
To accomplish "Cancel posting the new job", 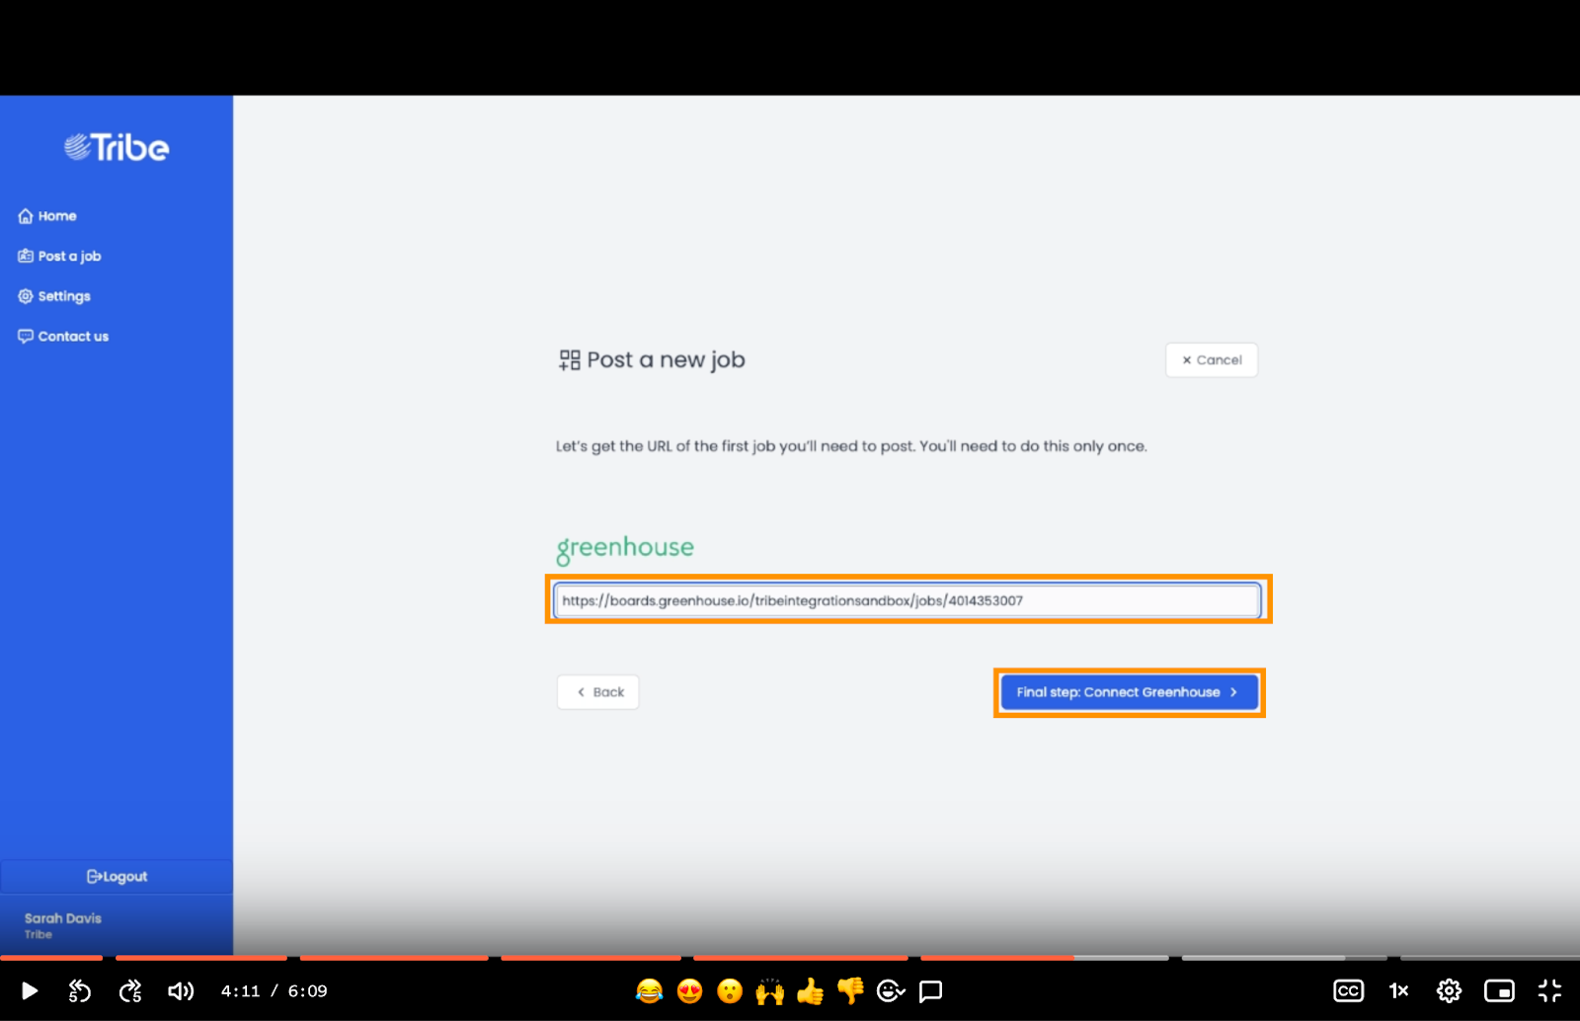I will (1212, 360).
